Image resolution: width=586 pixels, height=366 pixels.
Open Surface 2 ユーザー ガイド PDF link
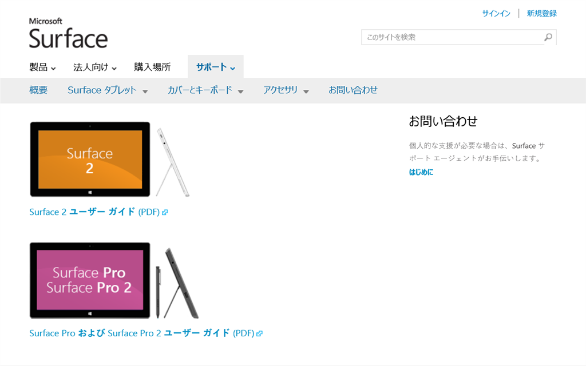pos(95,212)
